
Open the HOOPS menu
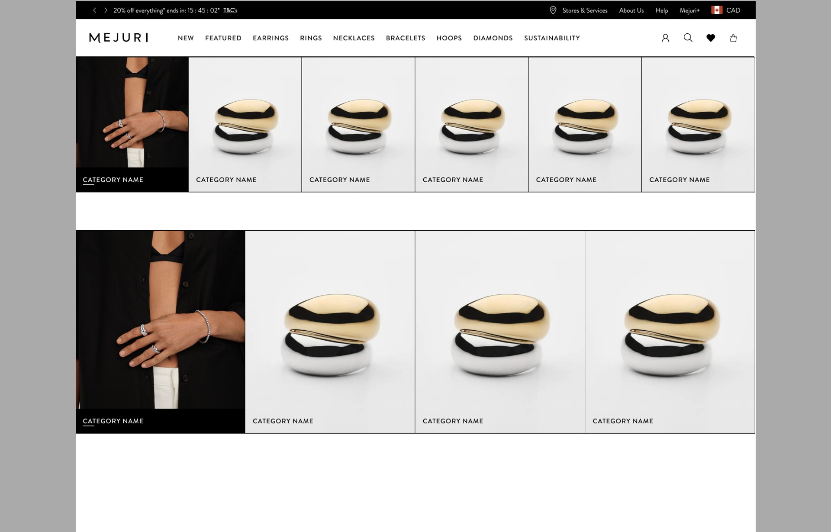pos(449,38)
